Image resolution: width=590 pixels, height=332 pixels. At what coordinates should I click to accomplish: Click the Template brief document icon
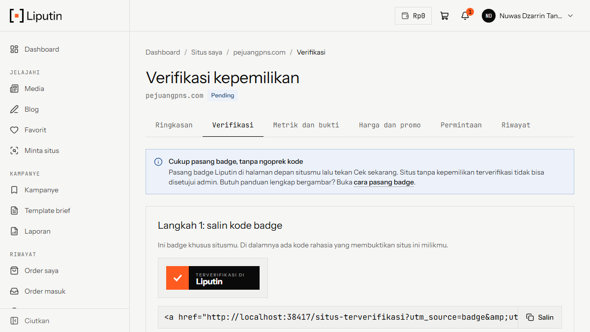coord(14,211)
